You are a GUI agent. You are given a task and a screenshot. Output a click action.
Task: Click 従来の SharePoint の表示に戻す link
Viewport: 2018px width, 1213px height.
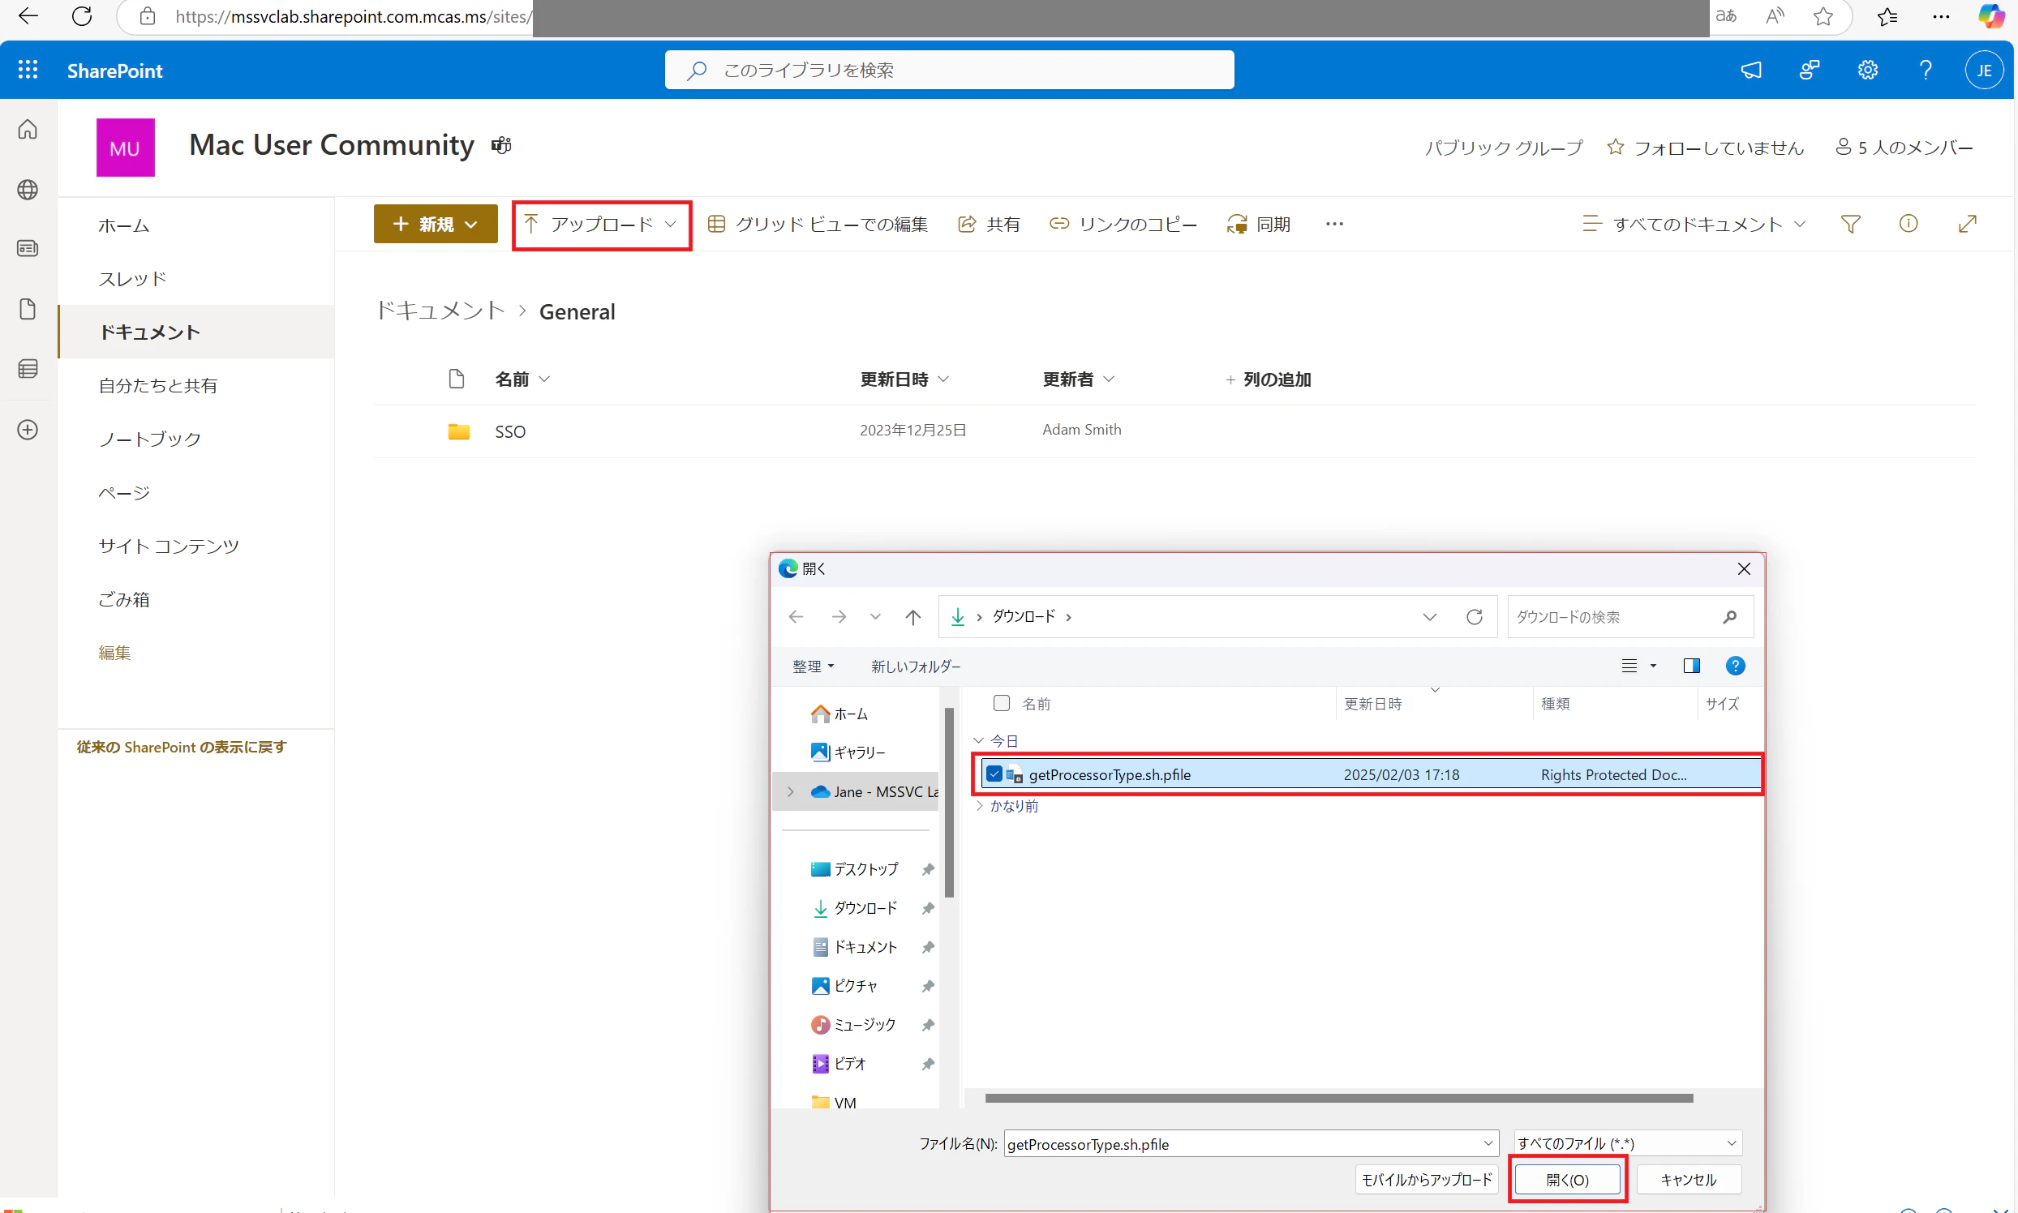coord(182,747)
